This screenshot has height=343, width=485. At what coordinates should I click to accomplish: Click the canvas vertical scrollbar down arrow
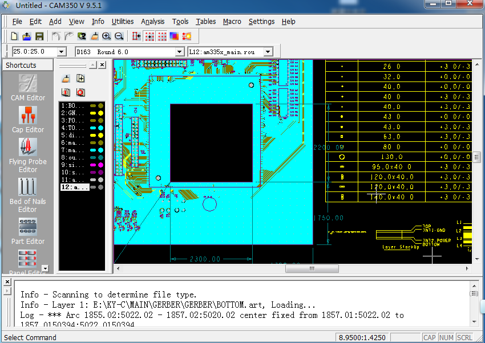click(476, 259)
